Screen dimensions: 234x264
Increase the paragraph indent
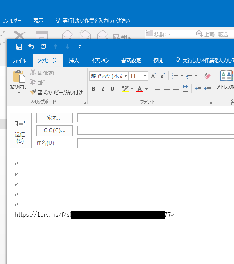pyautogui.click(x=207, y=89)
